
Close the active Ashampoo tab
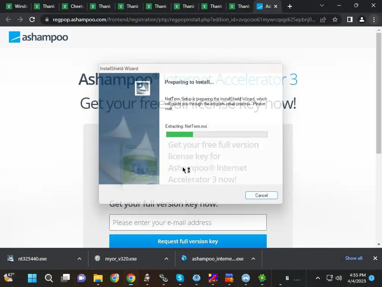(x=276, y=6)
